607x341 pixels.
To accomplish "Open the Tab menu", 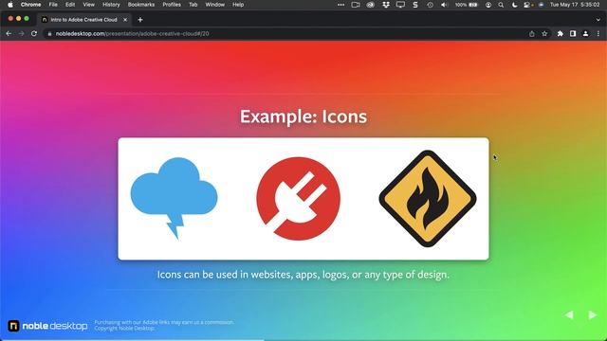I will pos(193,5).
